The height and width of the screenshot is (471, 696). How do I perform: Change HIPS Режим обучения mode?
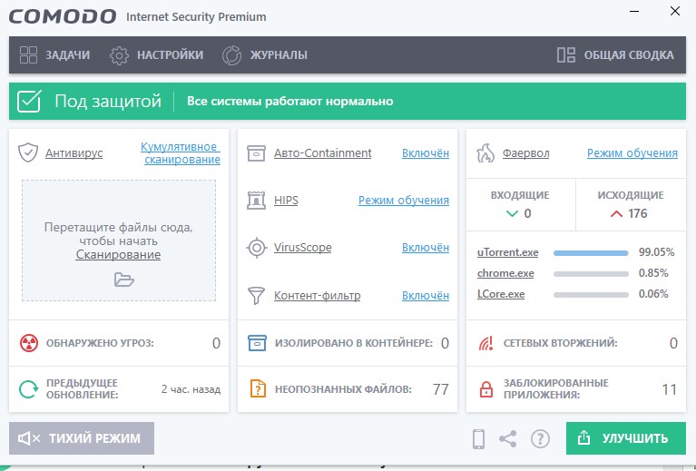[404, 201]
